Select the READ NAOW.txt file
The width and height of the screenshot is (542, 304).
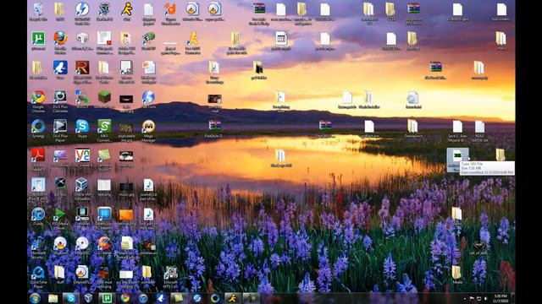(x=479, y=131)
